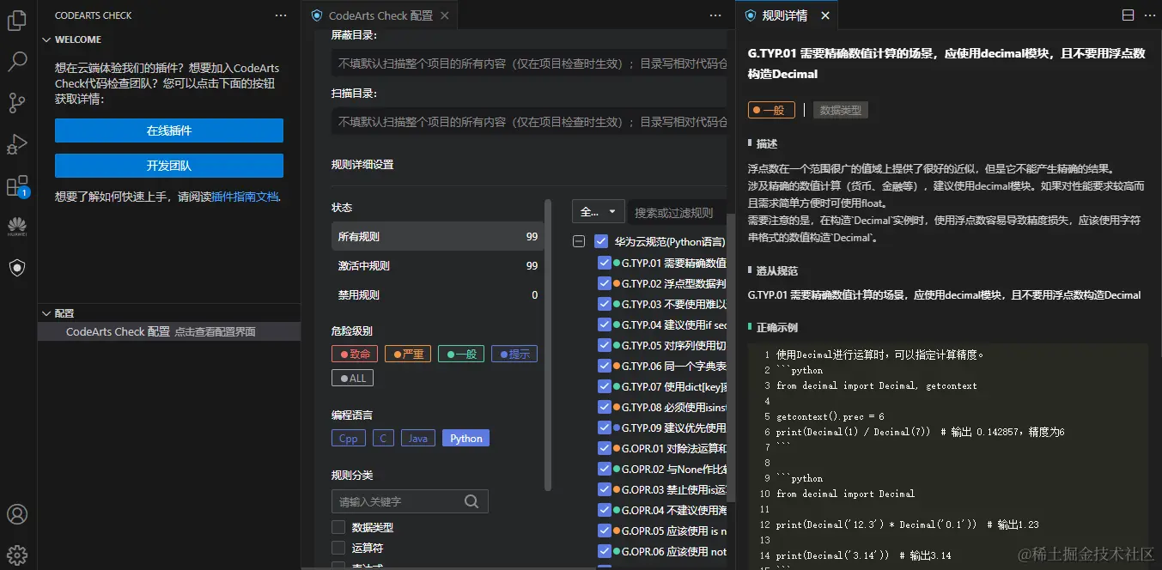Check the 运算符 category checkbox

(x=338, y=548)
